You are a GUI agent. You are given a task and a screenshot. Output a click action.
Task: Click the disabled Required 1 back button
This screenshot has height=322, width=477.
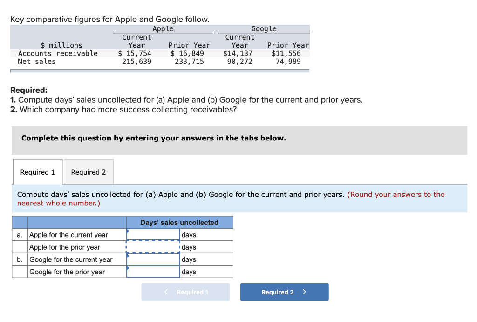point(185,292)
